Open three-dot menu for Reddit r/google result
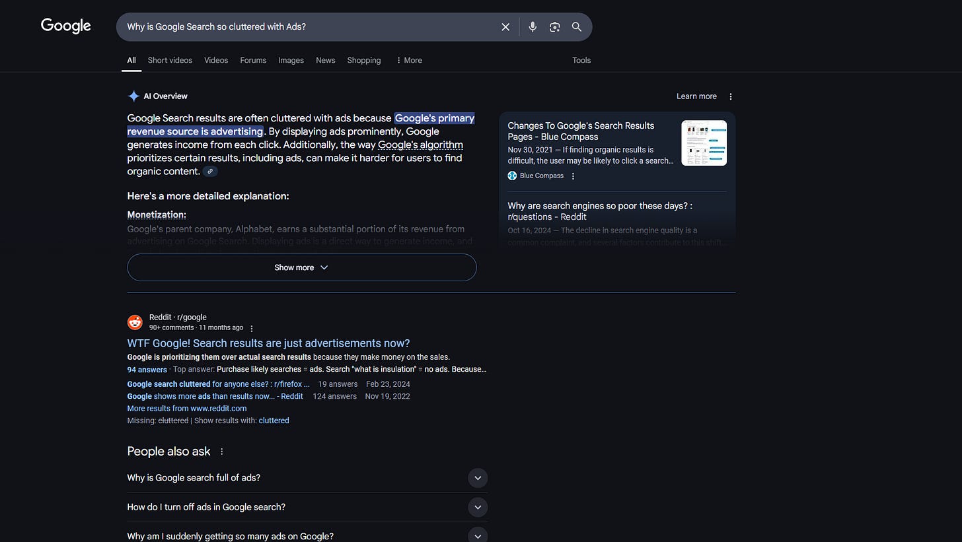 [x=252, y=328]
